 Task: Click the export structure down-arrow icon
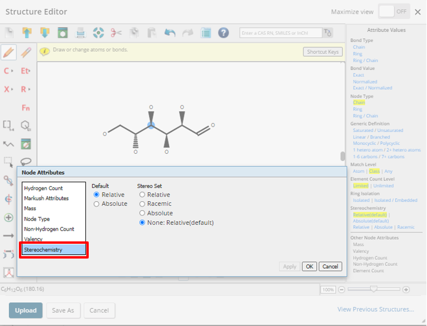point(45,33)
